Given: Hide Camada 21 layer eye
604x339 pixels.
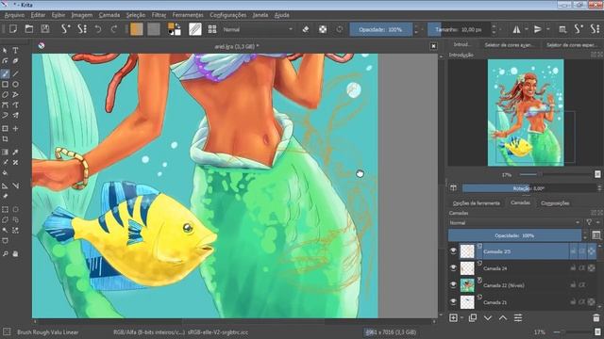Looking at the screenshot, I should [453, 301].
